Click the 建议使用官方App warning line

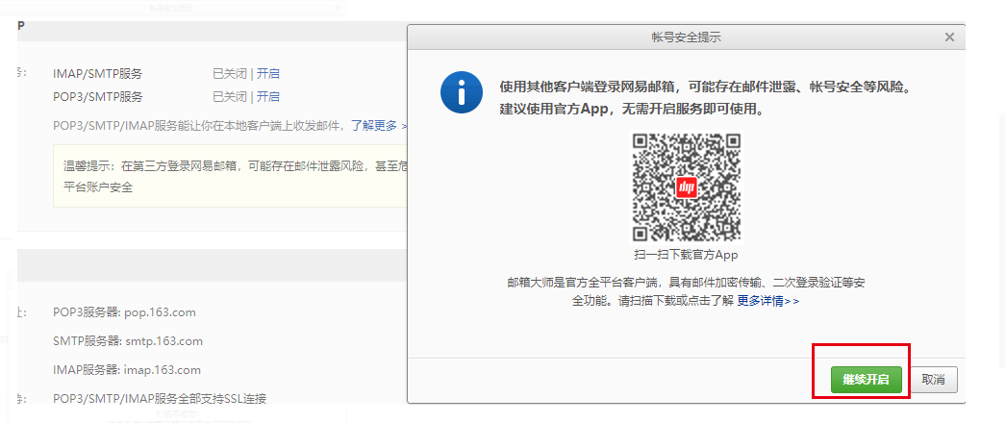point(633,109)
